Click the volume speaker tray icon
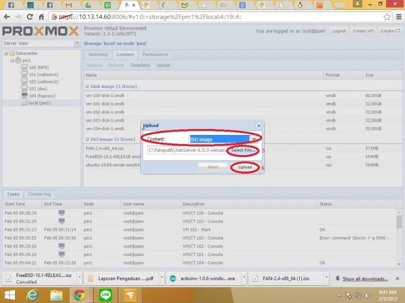405x303 pixels. pos(367,295)
